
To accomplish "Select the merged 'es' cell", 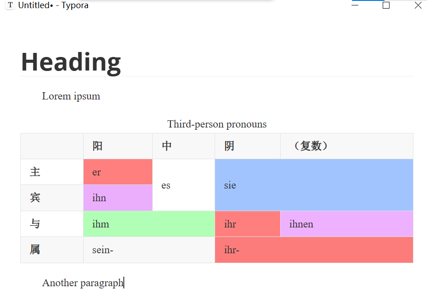I will pyautogui.click(x=183, y=185).
